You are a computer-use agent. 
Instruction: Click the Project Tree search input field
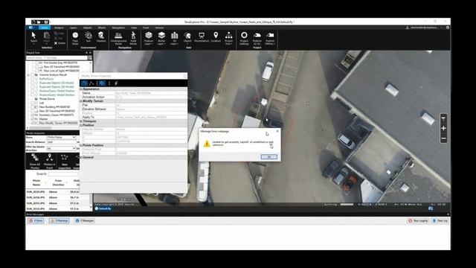coord(57,58)
